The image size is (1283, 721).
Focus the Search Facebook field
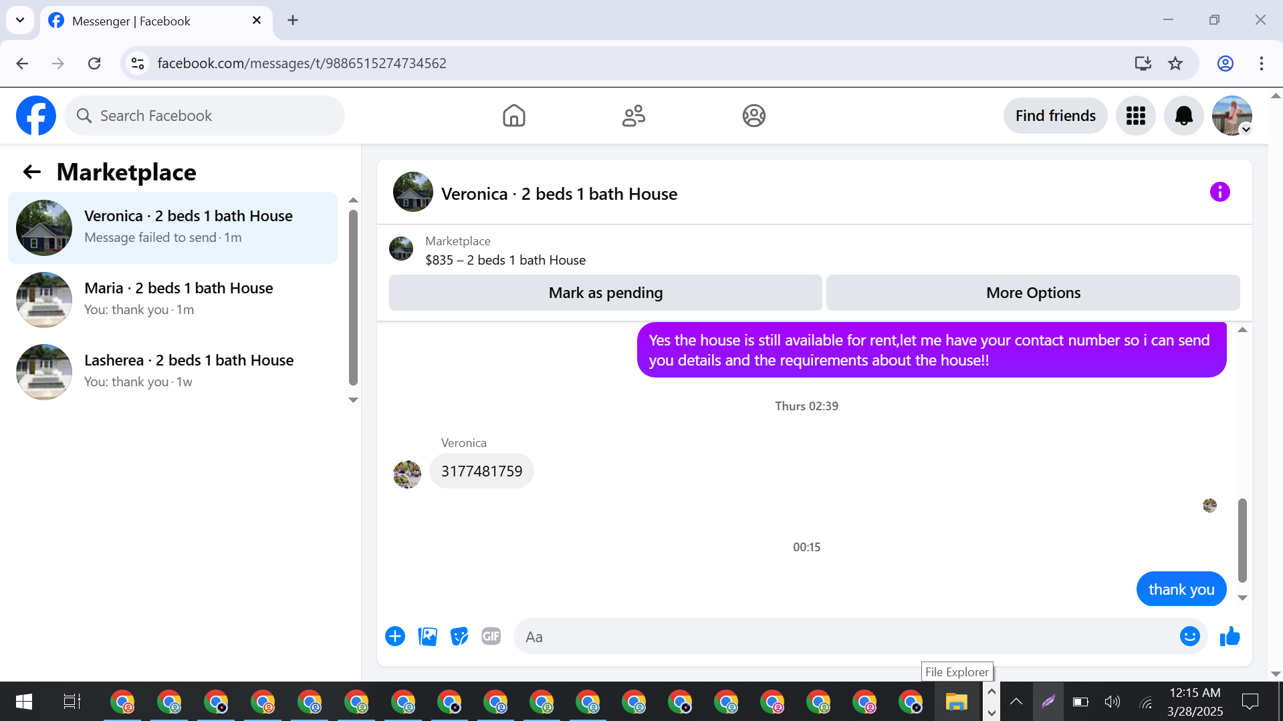[205, 116]
